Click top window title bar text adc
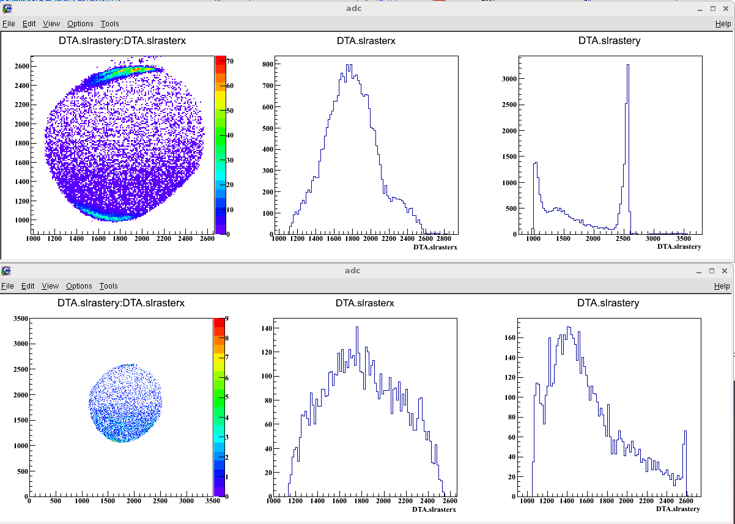 coord(353,9)
